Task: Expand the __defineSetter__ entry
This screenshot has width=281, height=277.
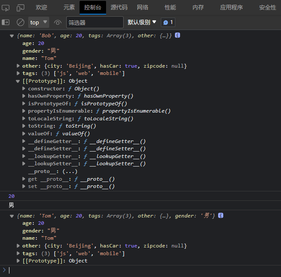Action: point(24,149)
